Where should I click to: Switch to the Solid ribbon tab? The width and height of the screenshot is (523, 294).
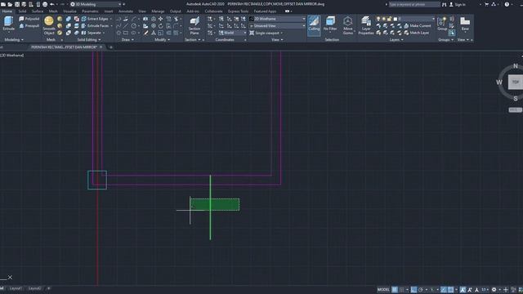pos(22,11)
